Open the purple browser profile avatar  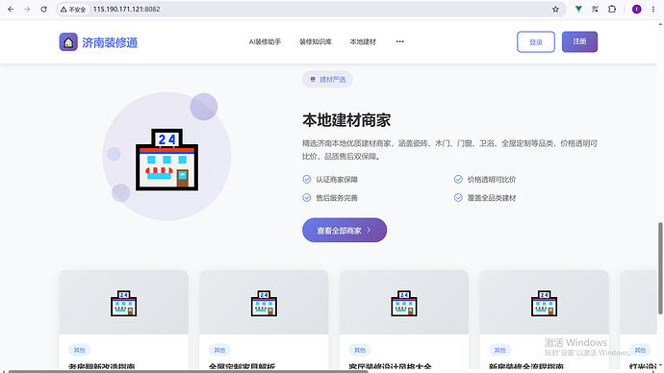tap(636, 9)
